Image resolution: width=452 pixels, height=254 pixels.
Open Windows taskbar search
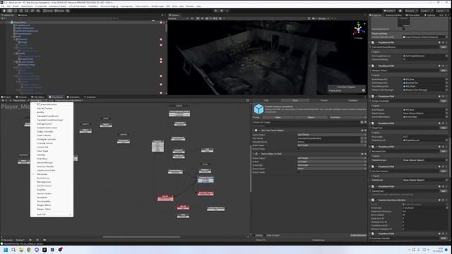click(13, 250)
